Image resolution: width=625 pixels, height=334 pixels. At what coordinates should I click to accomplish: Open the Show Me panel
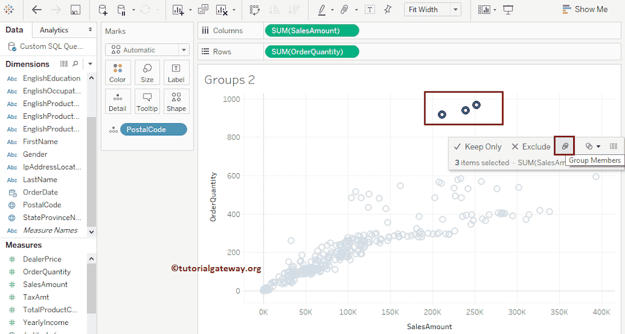[x=585, y=9]
